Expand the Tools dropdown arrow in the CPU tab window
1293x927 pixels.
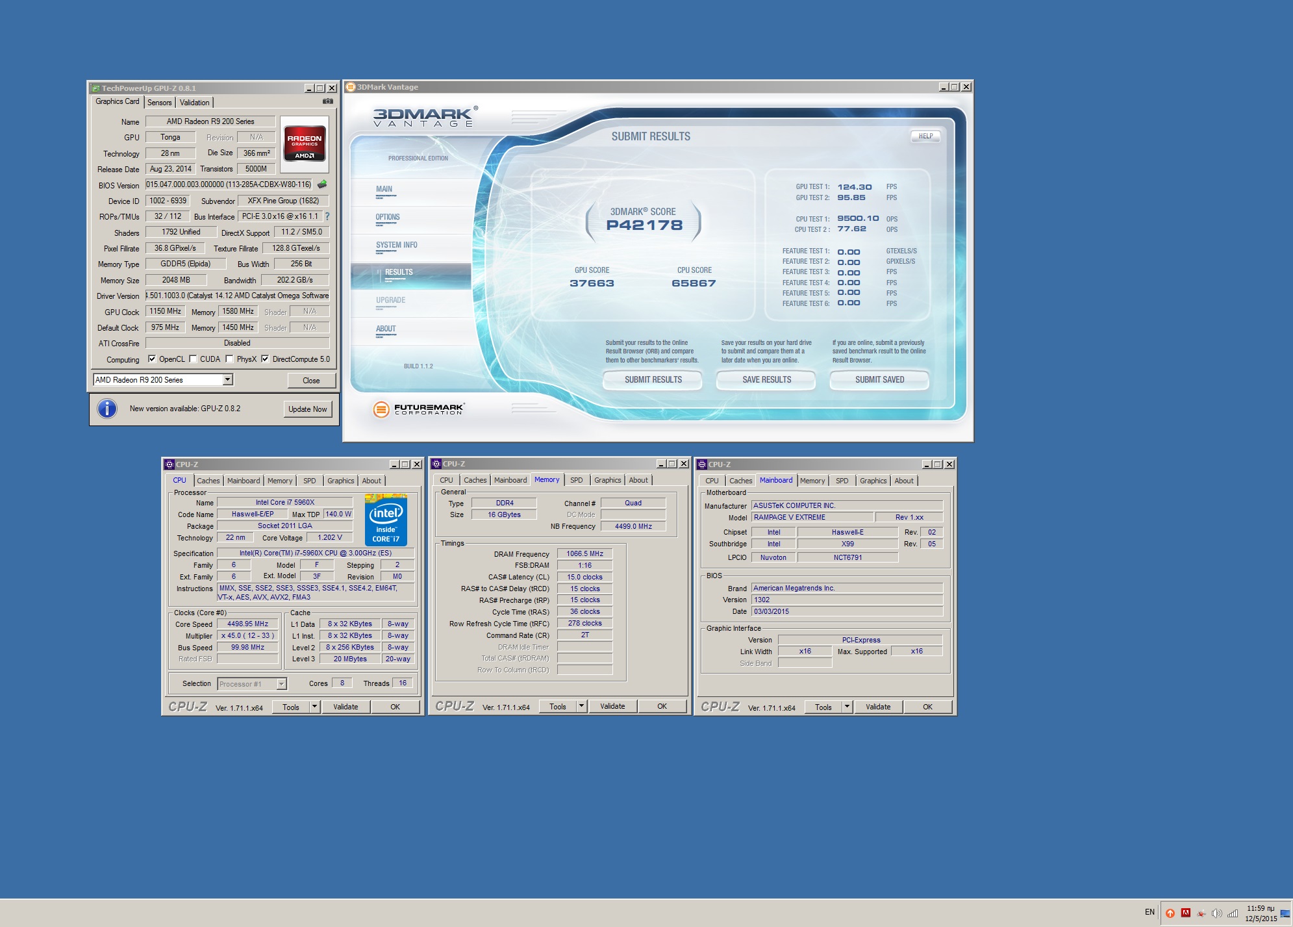tap(315, 706)
